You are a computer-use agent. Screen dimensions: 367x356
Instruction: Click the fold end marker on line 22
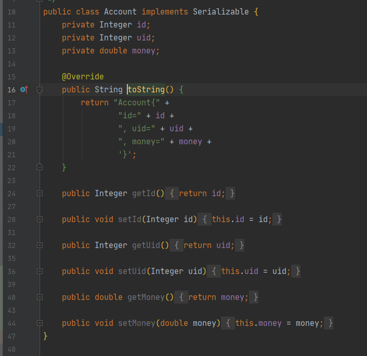pyautogui.click(x=40, y=167)
